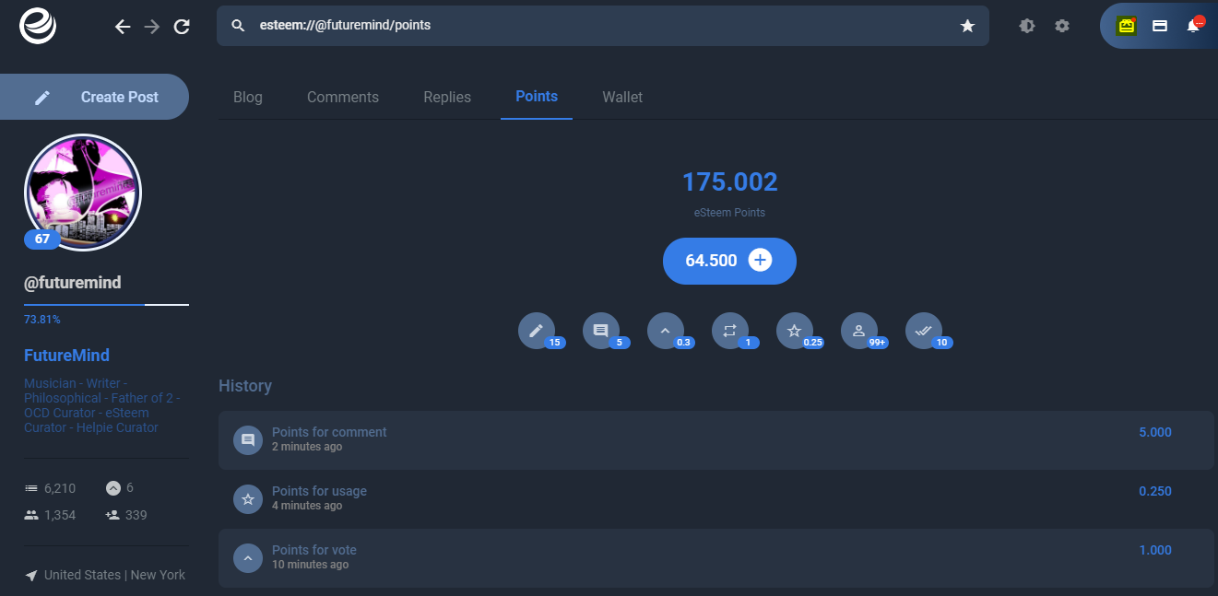The height and width of the screenshot is (596, 1218).
Task: Click the FutureMind display name
Action: pyautogui.click(x=66, y=356)
